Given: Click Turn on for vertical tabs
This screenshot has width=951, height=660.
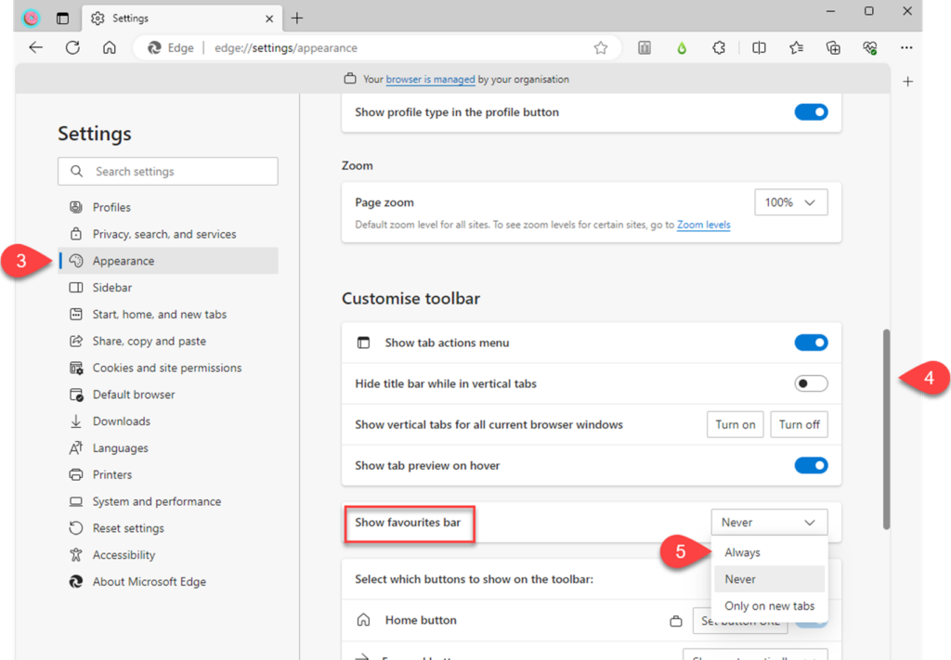Looking at the screenshot, I should [x=736, y=424].
